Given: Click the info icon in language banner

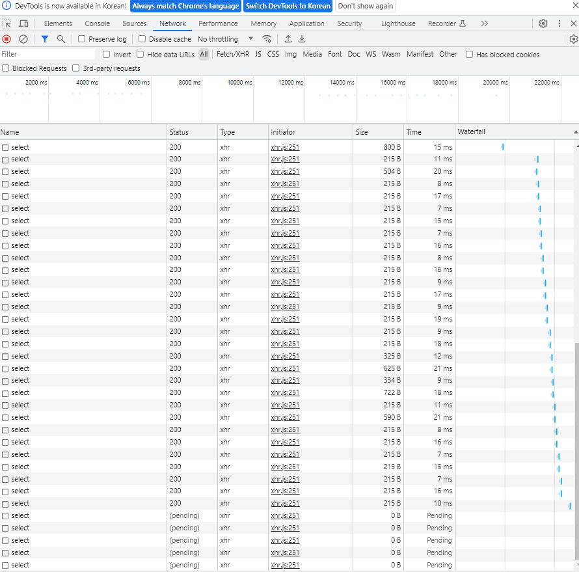Looking at the screenshot, I should 7,6.
